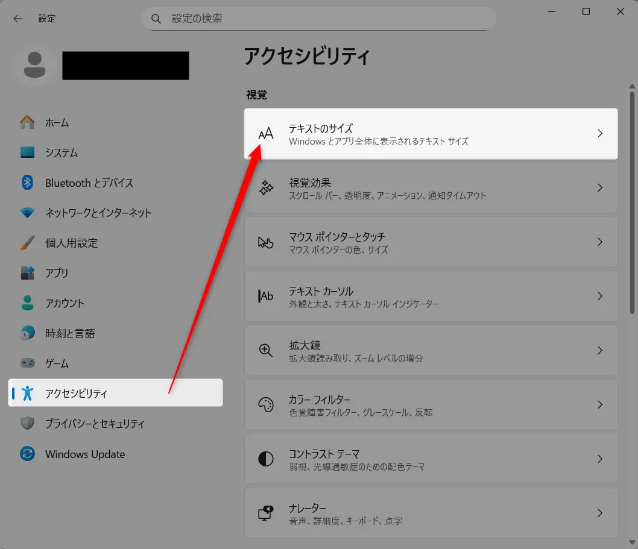
Task: Maximize the settings window
Action: pos(586,11)
